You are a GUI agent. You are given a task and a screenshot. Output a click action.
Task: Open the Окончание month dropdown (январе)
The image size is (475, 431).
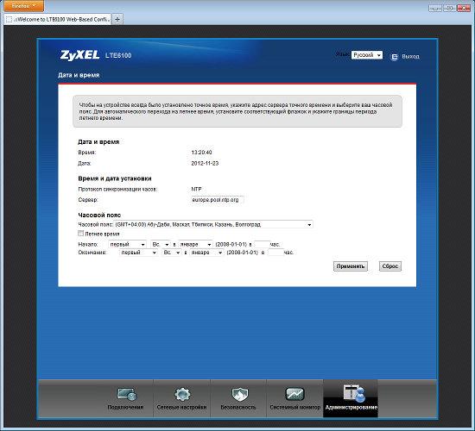(x=206, y=253)
